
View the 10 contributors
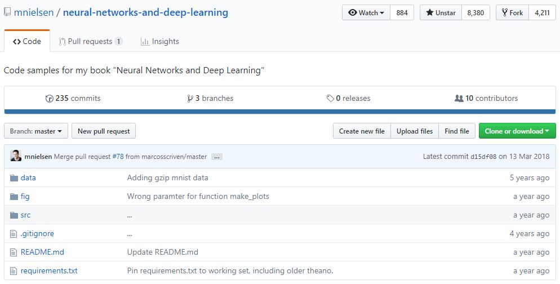(486, 98)
